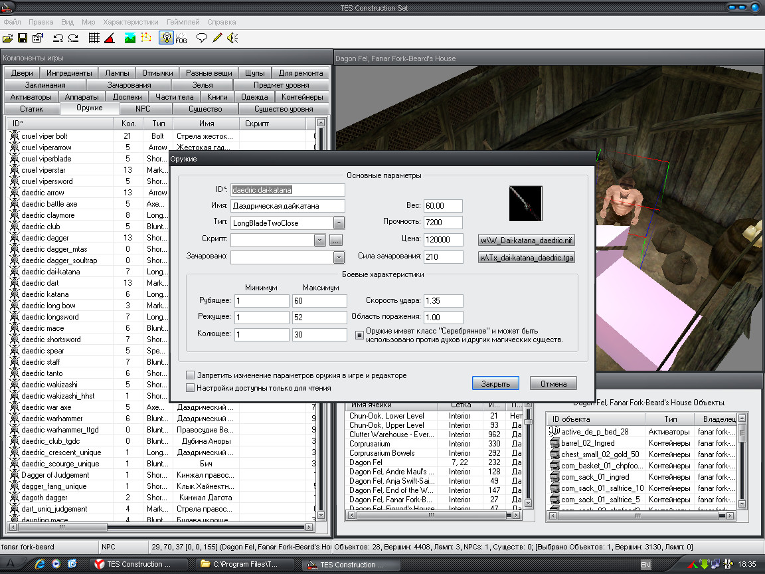
Task: Click the landscape editing icon
Action: [130, 38]
